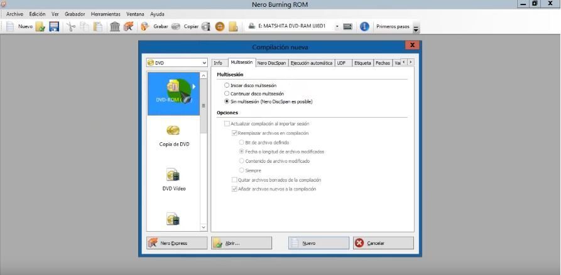Switch to the Info tab

click(218, 63)
